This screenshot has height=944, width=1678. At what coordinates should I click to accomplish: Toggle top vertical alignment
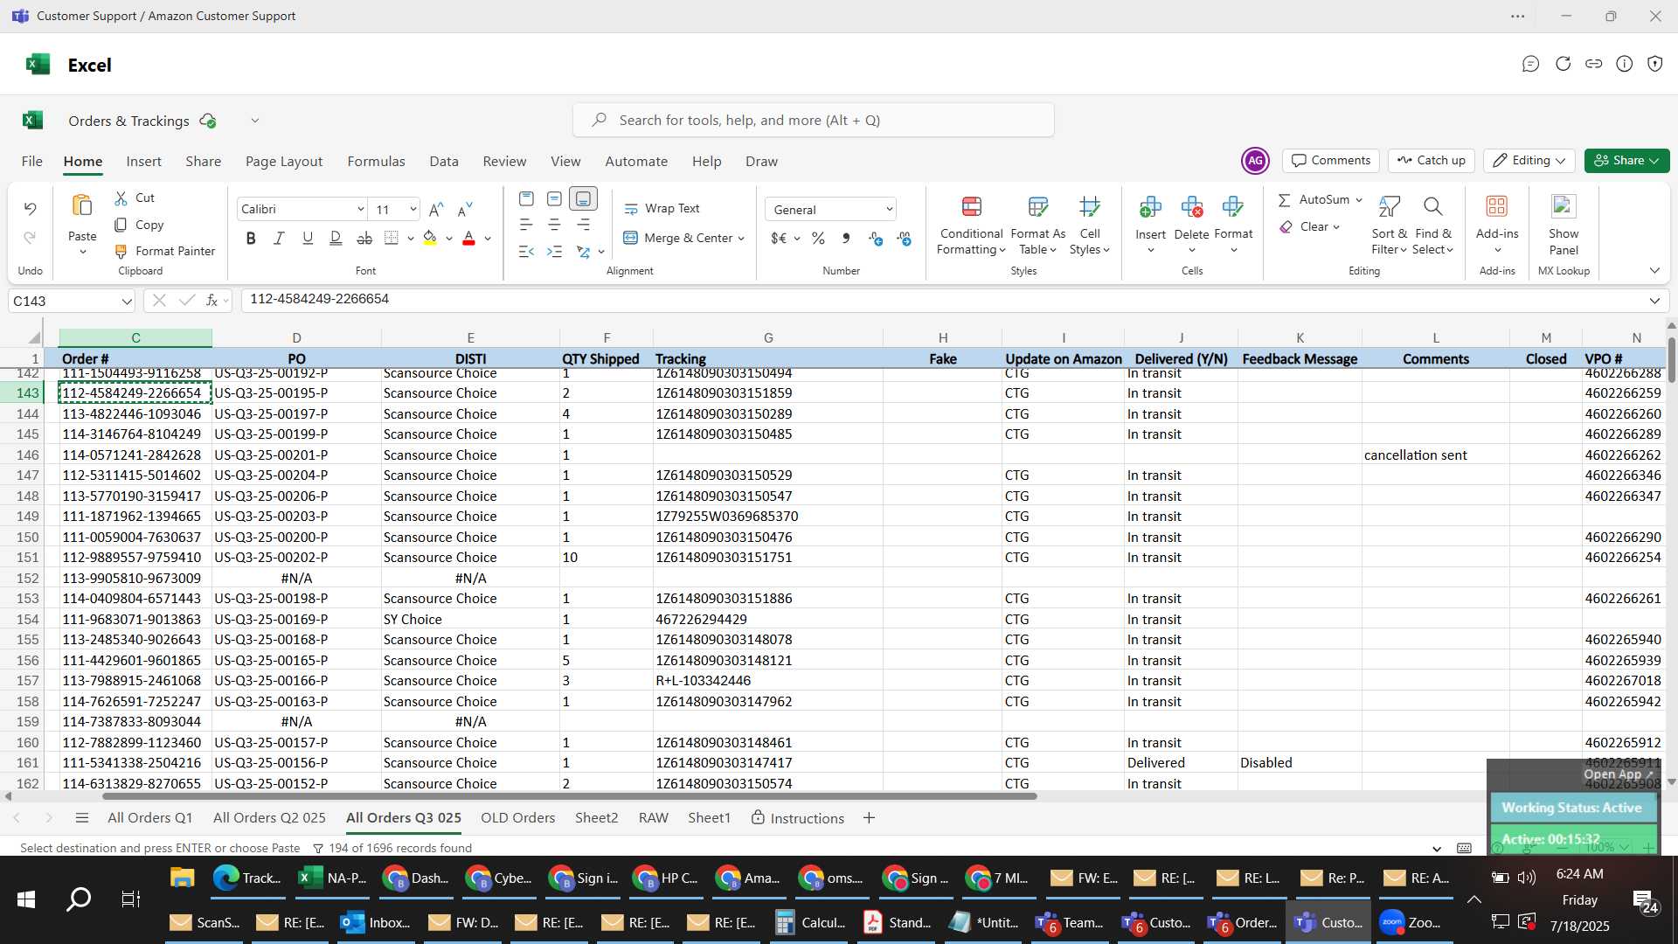tap(525, 199)
